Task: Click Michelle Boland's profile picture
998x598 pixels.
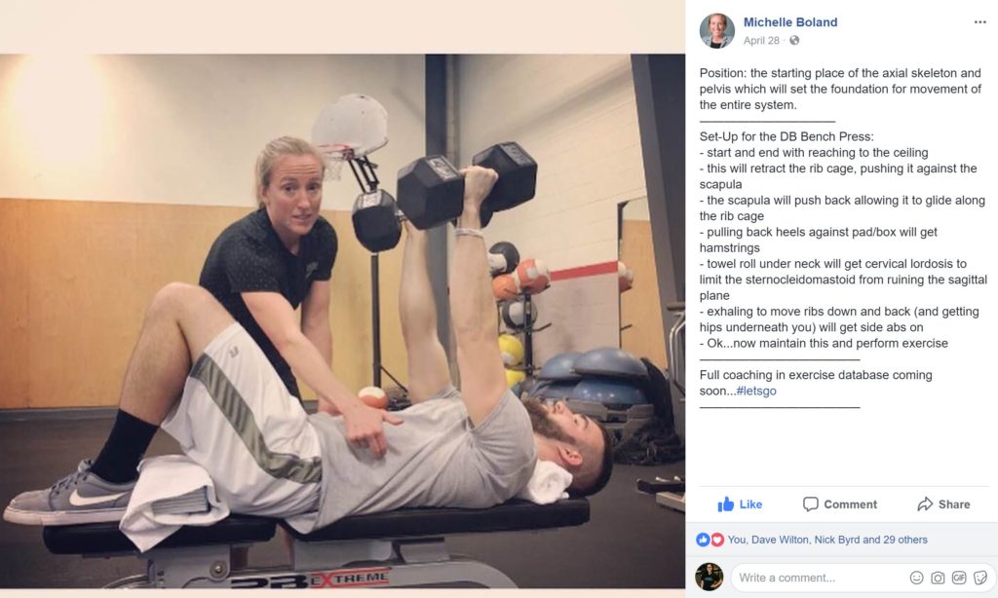Action: coord(717,30)
